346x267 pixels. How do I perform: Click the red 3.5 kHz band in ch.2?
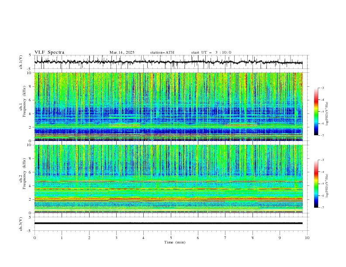coord(168,189)
